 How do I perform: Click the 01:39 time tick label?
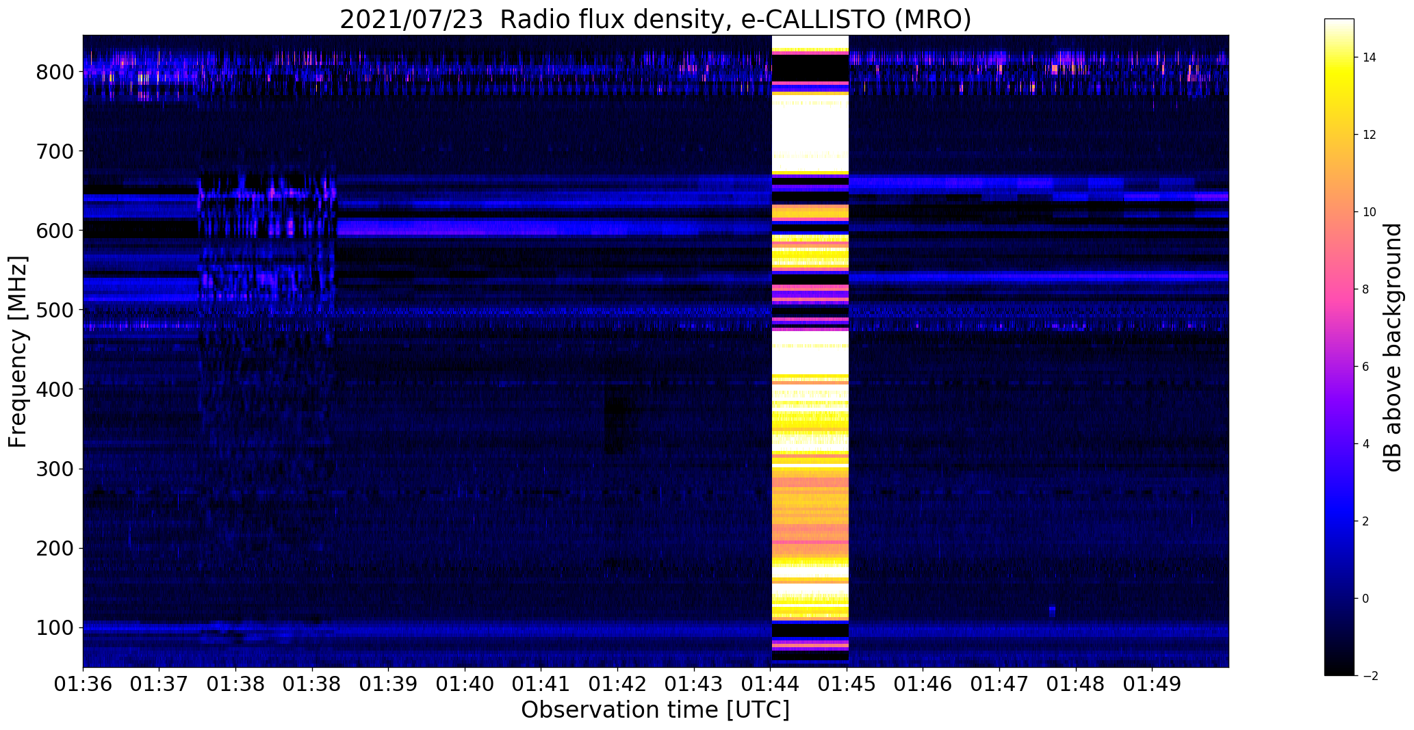389,685
